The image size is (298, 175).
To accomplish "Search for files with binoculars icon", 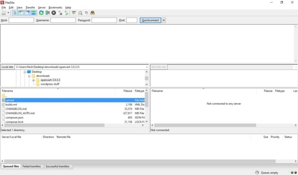I will pyautogui.click(x=93, y=13).
